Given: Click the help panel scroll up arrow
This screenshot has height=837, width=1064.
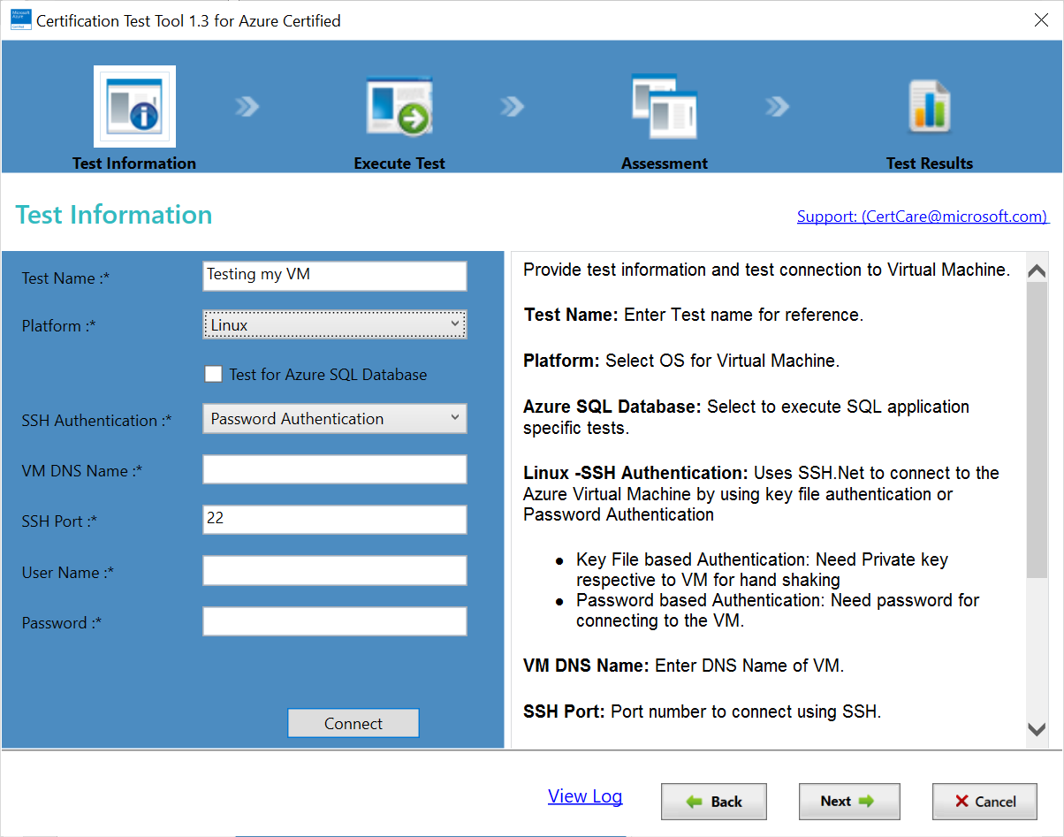Looking at the screenshot, I should (x=1037, y=271).
